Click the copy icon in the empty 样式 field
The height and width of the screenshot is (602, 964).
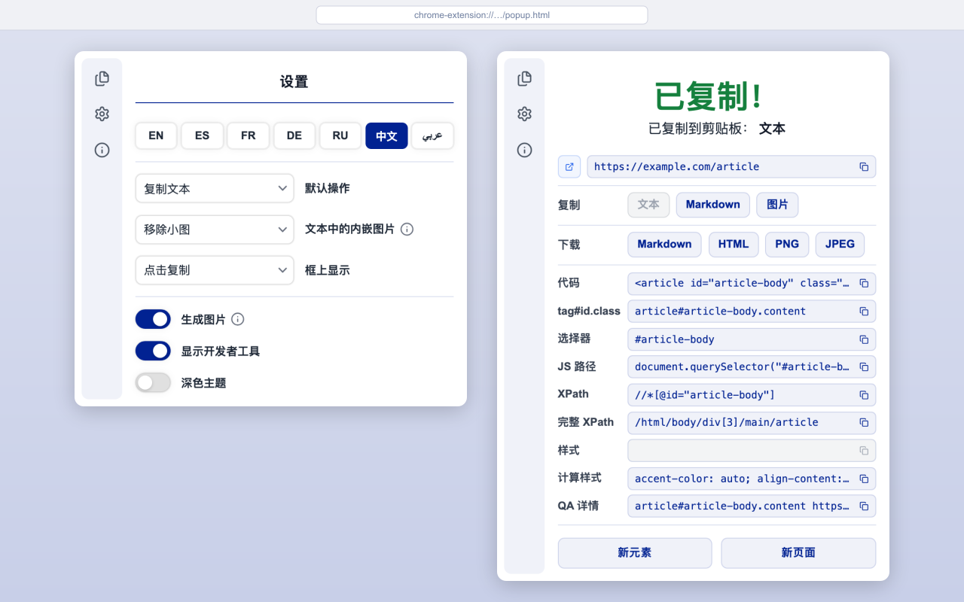click(x=864, y=451)
